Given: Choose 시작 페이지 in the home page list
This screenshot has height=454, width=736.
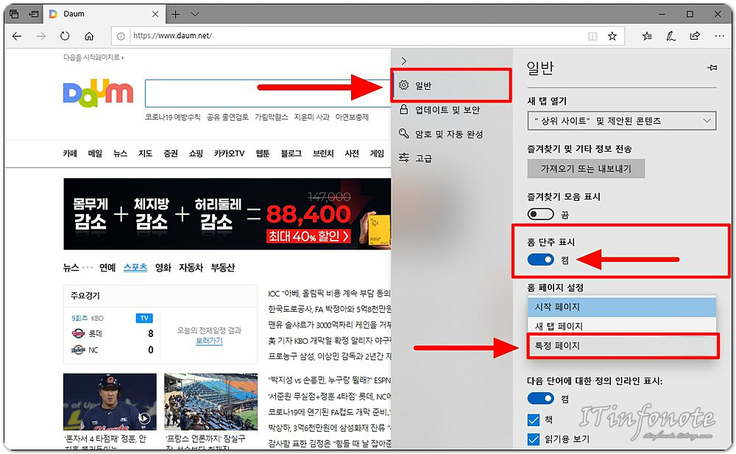Looking at the screenshot, I should coord(622,307).
